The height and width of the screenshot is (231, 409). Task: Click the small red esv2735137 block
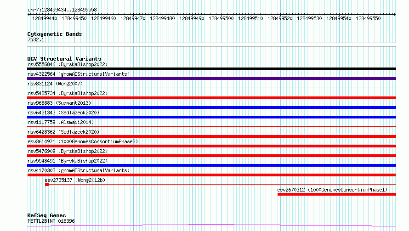tap(47, 185)
